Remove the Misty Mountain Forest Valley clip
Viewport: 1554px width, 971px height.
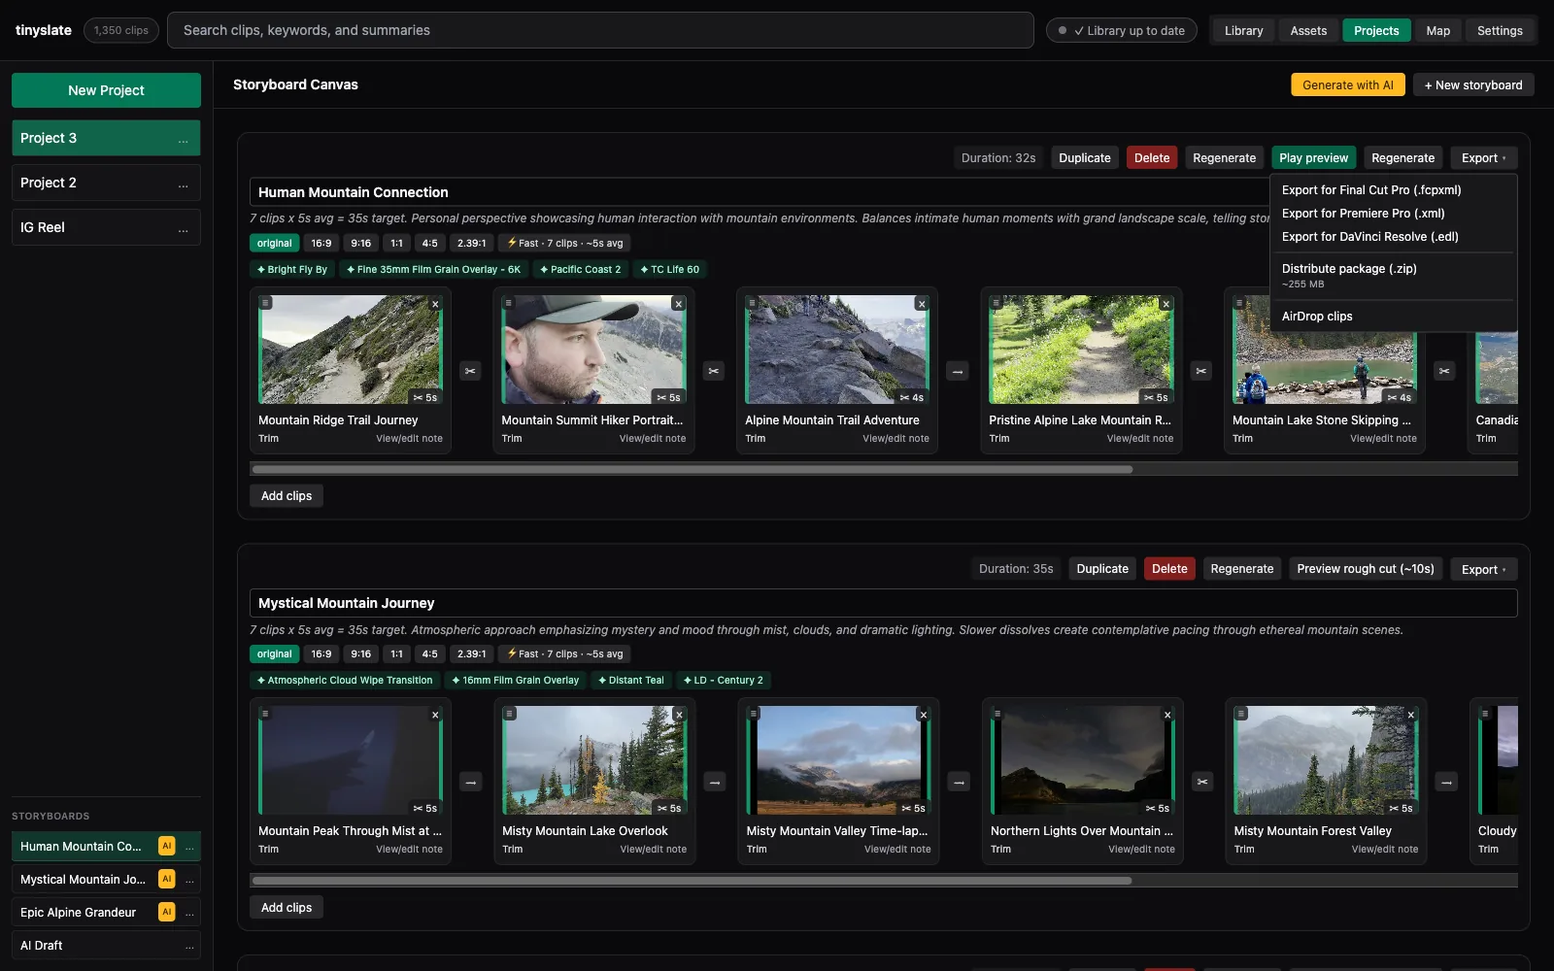pos(1411,715)
